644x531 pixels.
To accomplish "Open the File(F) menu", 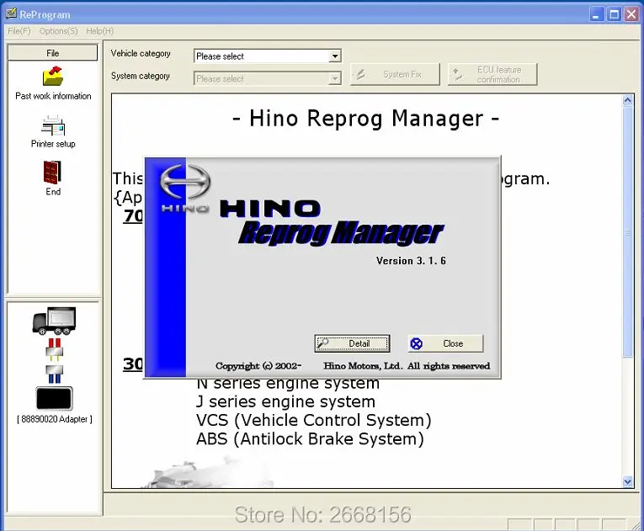I will (19, 31).
